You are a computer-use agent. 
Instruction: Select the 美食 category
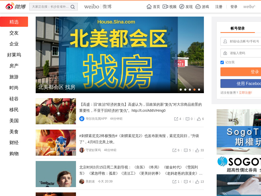[14, 132]
